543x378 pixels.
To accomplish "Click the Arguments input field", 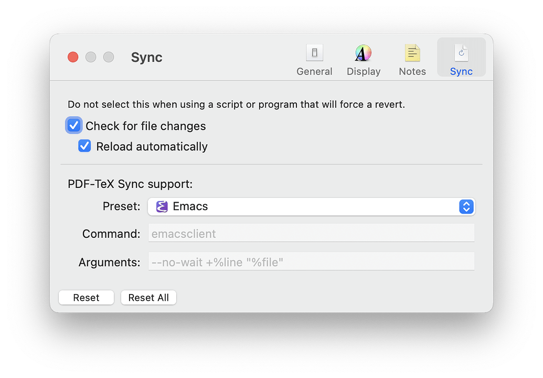I will tap(311, 262).
